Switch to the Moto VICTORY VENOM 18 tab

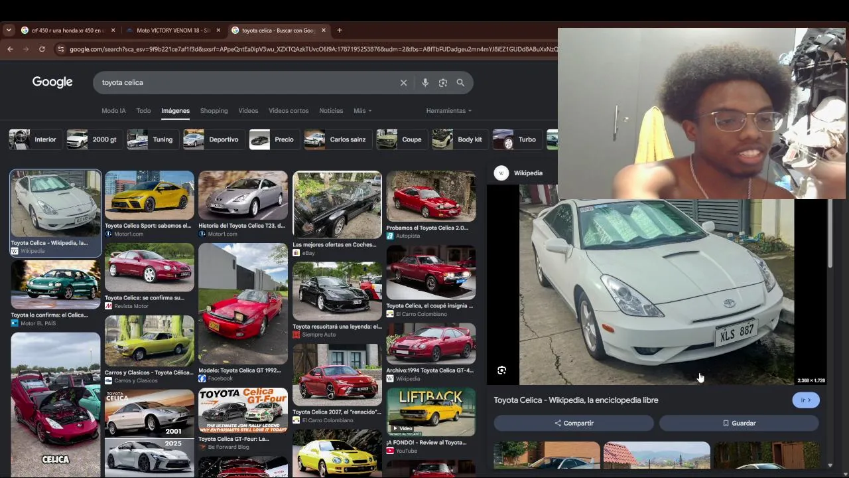coord(173,30)
